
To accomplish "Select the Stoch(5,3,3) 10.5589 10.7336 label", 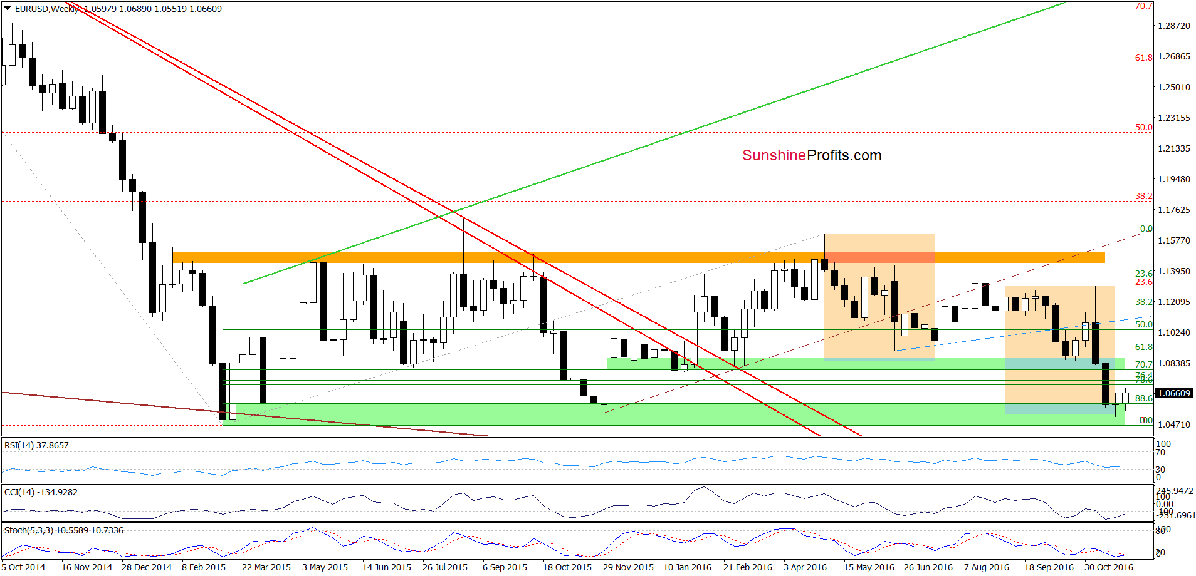I will click(64, 530).
